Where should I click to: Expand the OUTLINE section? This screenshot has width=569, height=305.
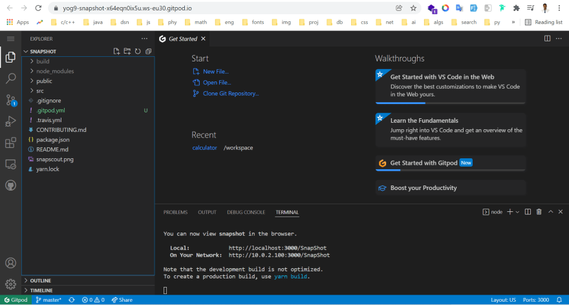tap(88, 280)
